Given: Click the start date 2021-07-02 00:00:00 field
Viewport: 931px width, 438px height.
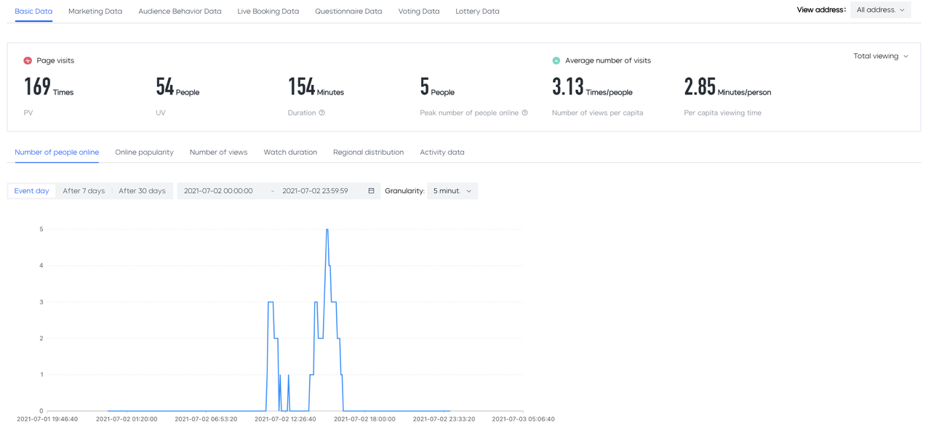Looking at the screenshot, I should pos(218,191).
